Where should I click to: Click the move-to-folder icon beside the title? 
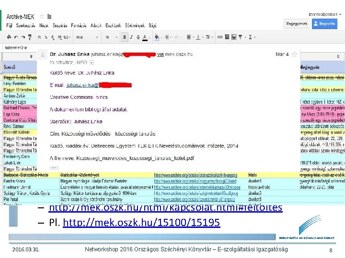(x=49, y=16)
